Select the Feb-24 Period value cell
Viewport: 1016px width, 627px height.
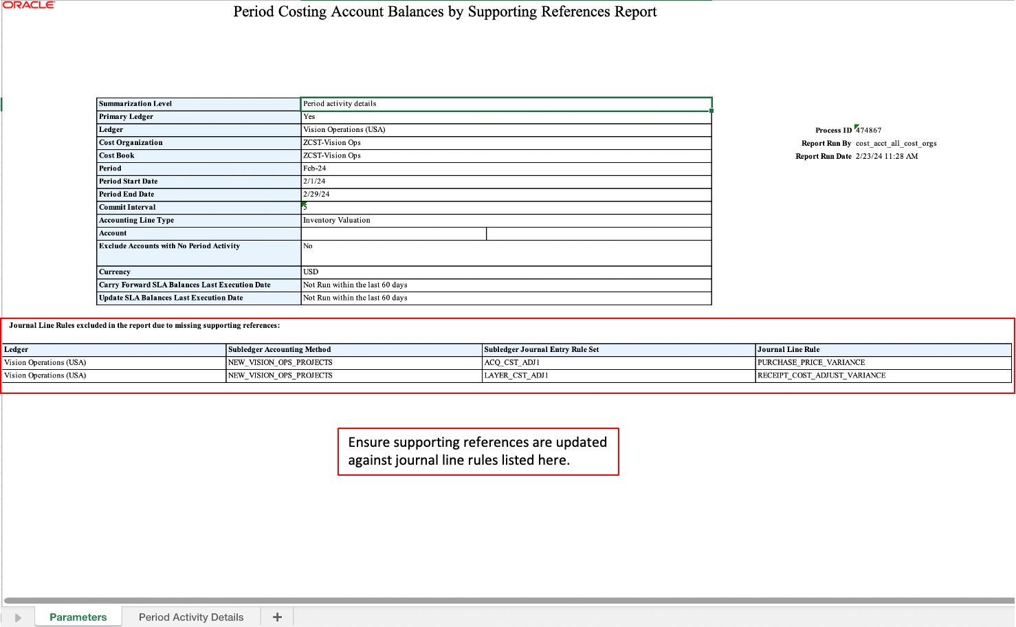(x=505, y=168)
